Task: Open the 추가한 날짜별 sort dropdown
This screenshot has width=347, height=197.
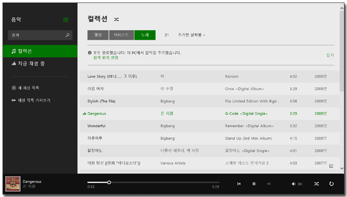Action: click(191, 35)
